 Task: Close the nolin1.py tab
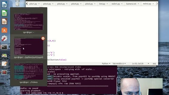[122, 4]
